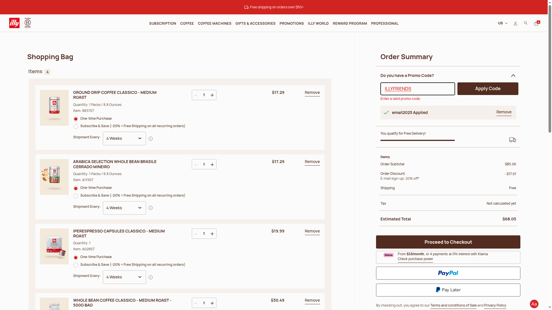Select One-time Purchase for Iperespresso Capsules
This screenshot has height=310, width=552.
[x=76, y=257]
